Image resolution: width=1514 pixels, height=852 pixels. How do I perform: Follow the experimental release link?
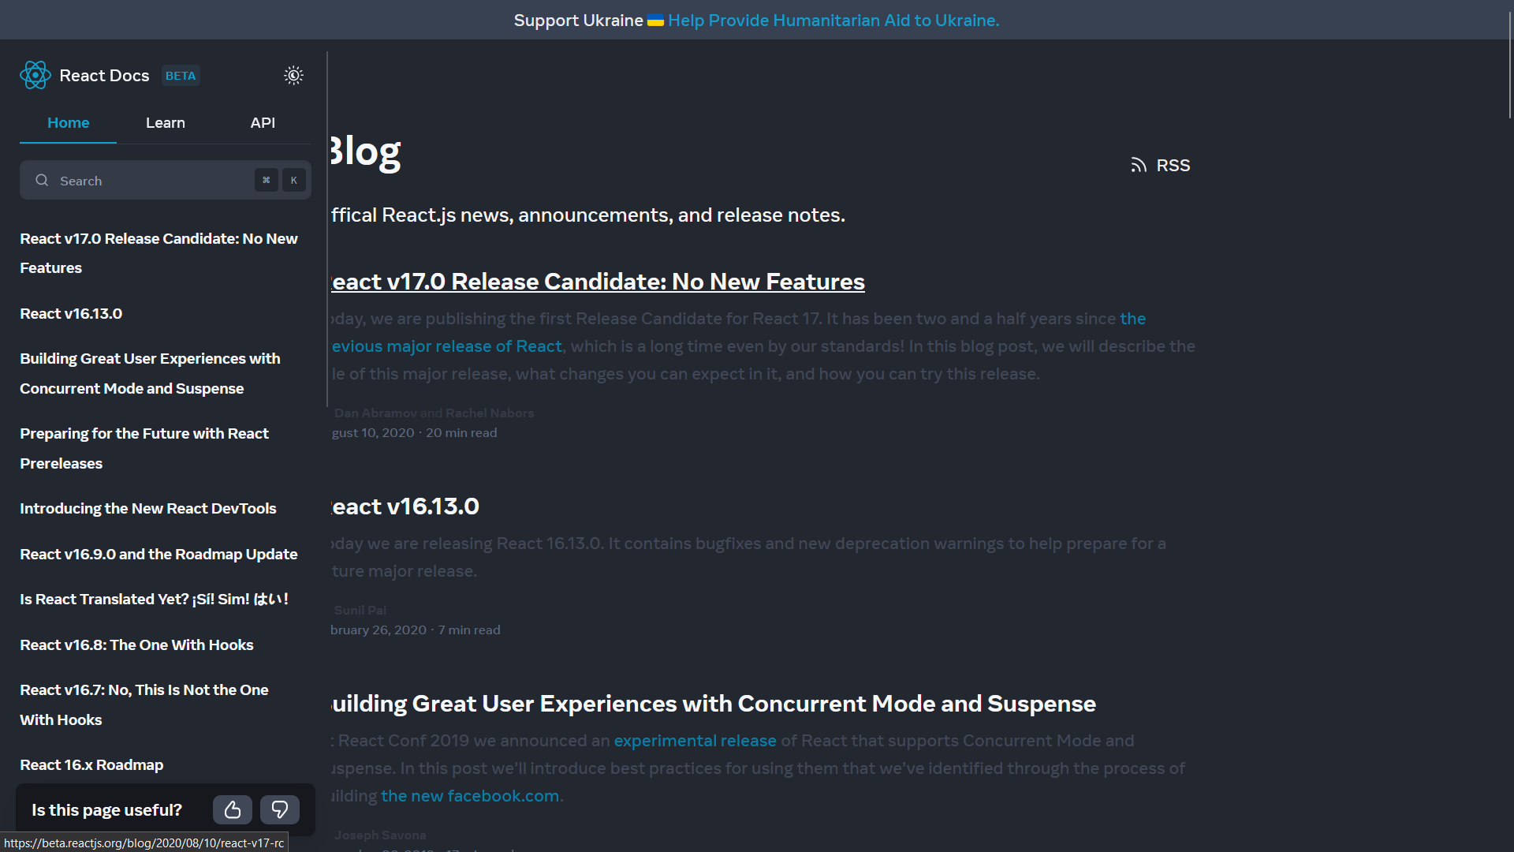(695, 741)
